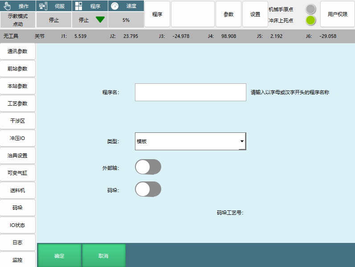
Task: Click the gray 机械手原点 indicator light
Action: pyautogui.click(x=310, y=9)
